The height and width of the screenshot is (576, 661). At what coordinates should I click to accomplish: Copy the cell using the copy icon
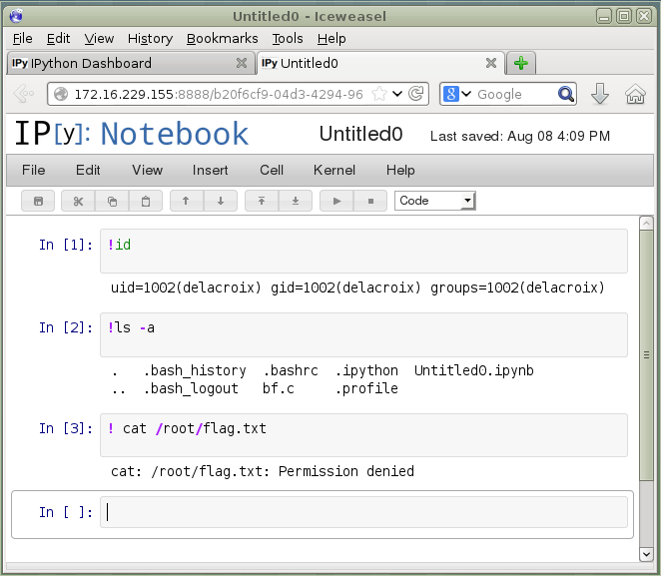112,201
